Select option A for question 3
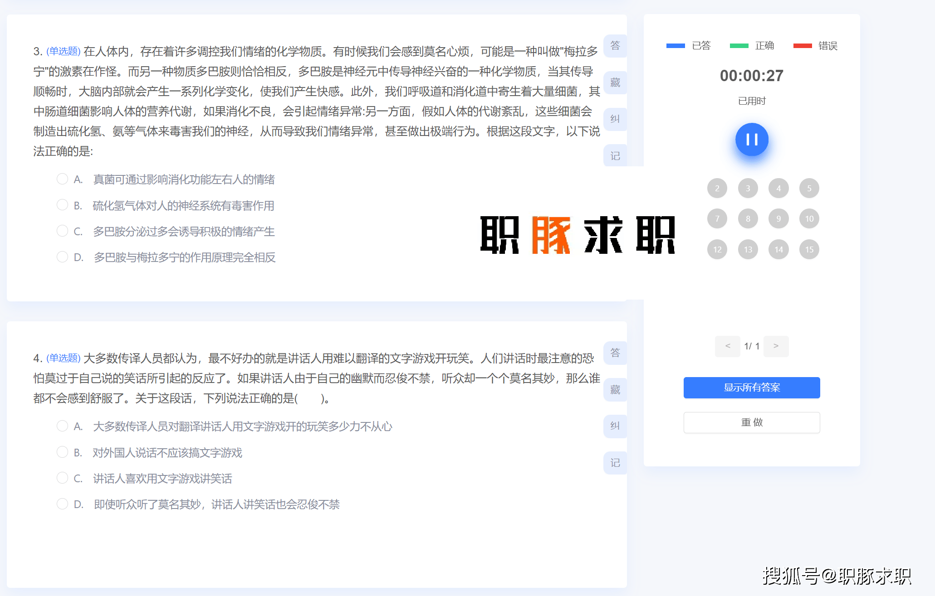This screenshot has height=596, width=935. [x=62, y=179]
